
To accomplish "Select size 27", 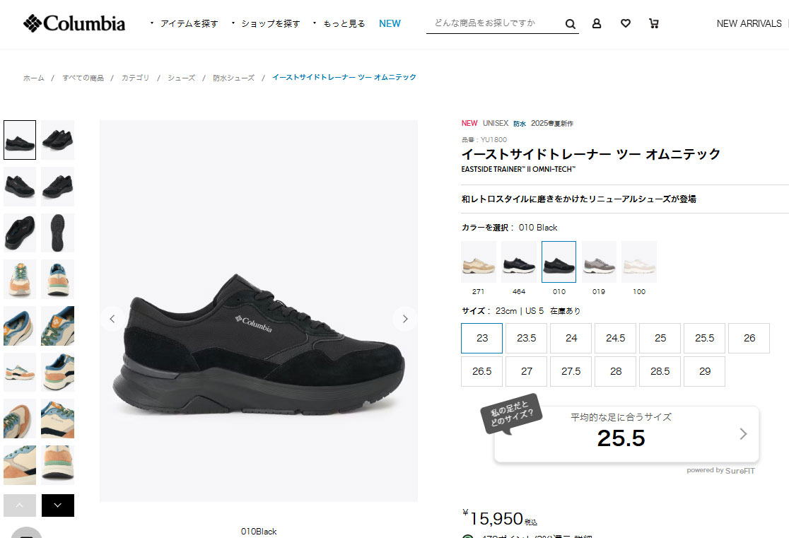I will [x=526, y=371].
